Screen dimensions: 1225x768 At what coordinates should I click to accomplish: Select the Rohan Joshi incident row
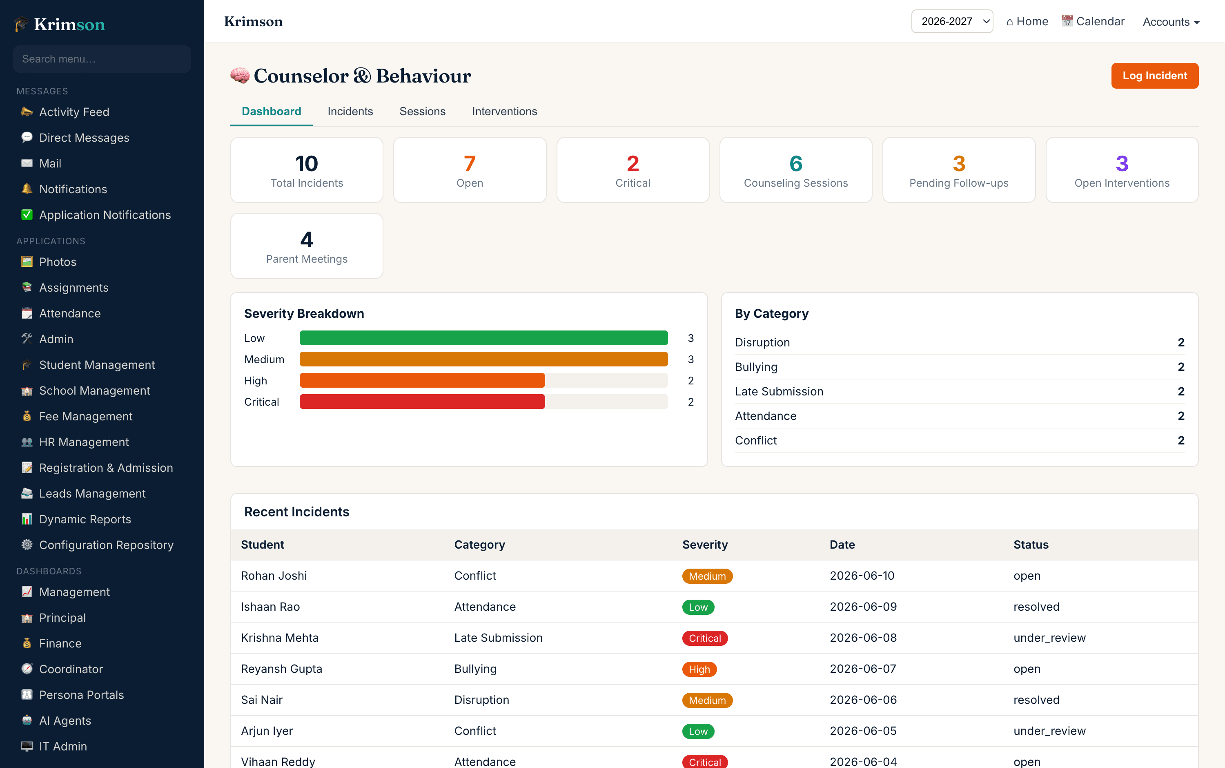tap(714, 576)
